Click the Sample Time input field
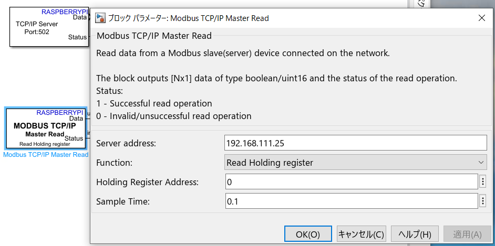 (351, 201)
